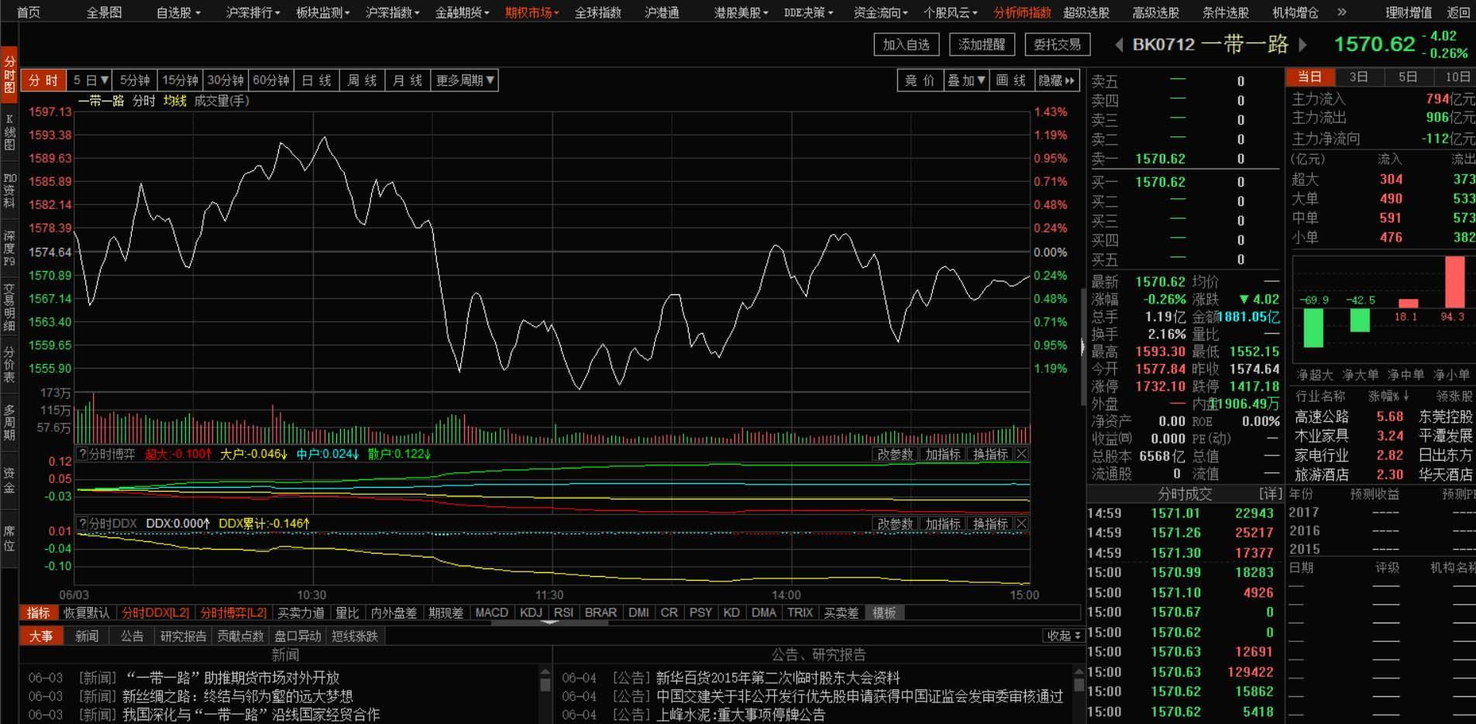Open the [详] details link for 分时成交

point(1271,493)
